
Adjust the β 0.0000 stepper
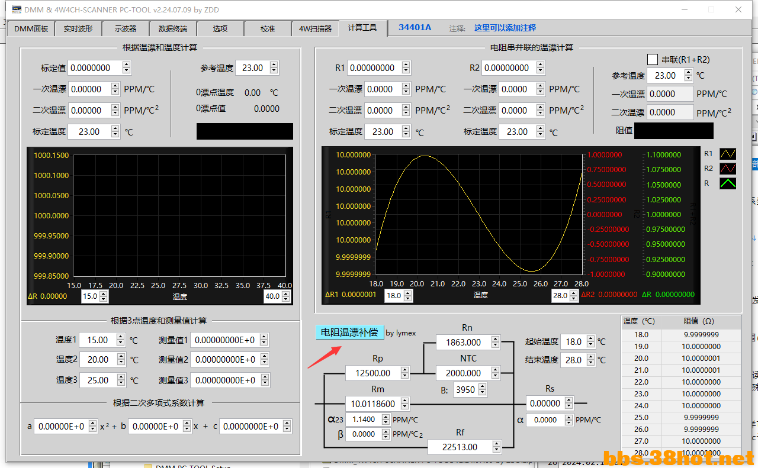[x=386, y=434]
